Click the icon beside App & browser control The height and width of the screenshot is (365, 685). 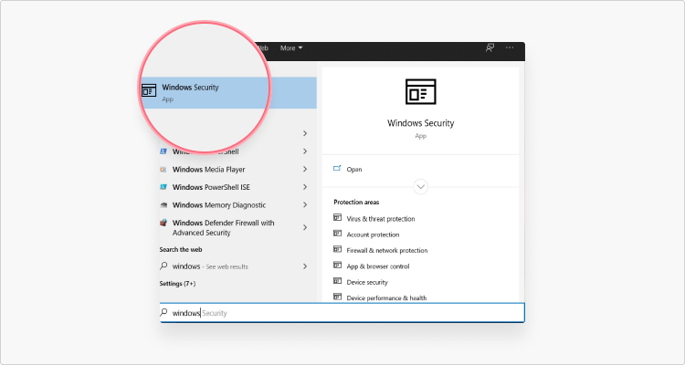(337, 265)
